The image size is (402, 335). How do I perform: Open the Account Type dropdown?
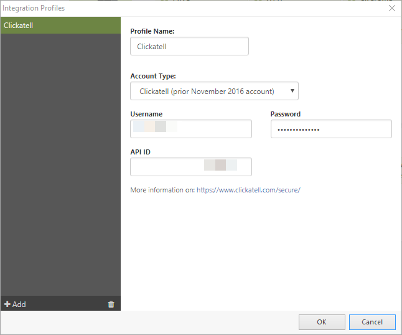click(214, 91)
